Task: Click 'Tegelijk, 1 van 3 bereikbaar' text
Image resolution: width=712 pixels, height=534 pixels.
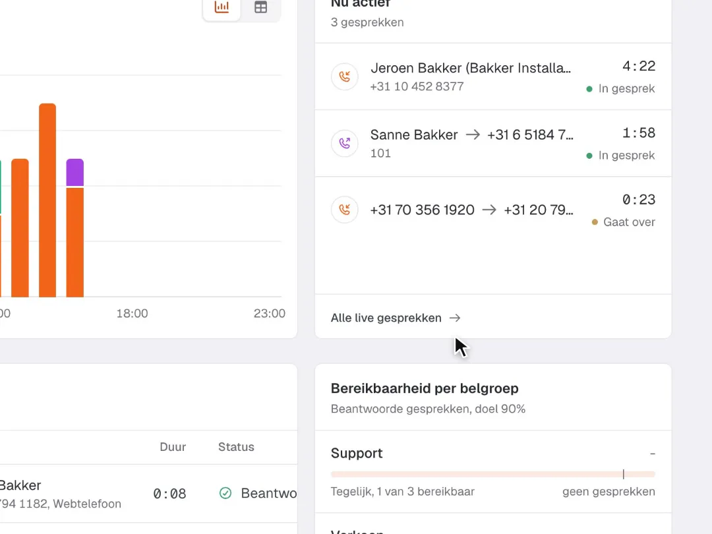Action: point(403,492)
